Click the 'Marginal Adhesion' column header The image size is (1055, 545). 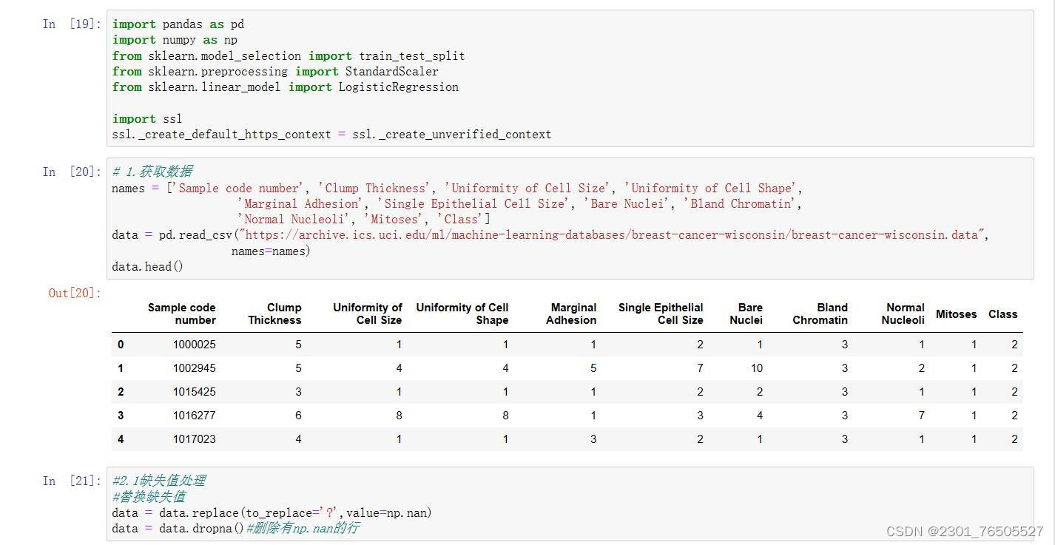571,314
